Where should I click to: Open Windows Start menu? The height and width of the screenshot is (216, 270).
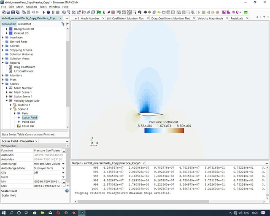coord(4,213)
